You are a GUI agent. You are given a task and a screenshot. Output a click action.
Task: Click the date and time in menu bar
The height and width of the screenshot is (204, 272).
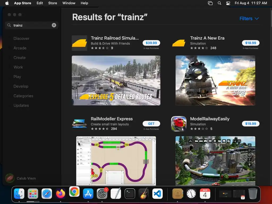pyautogui.click(x=251, y=3)
